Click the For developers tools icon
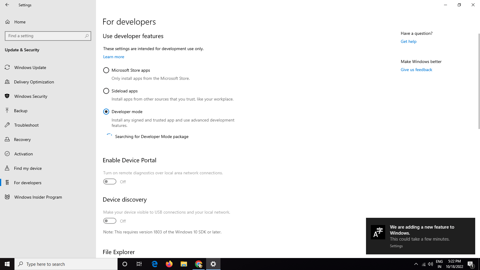 pyautogui.click(x=7, y=183)
